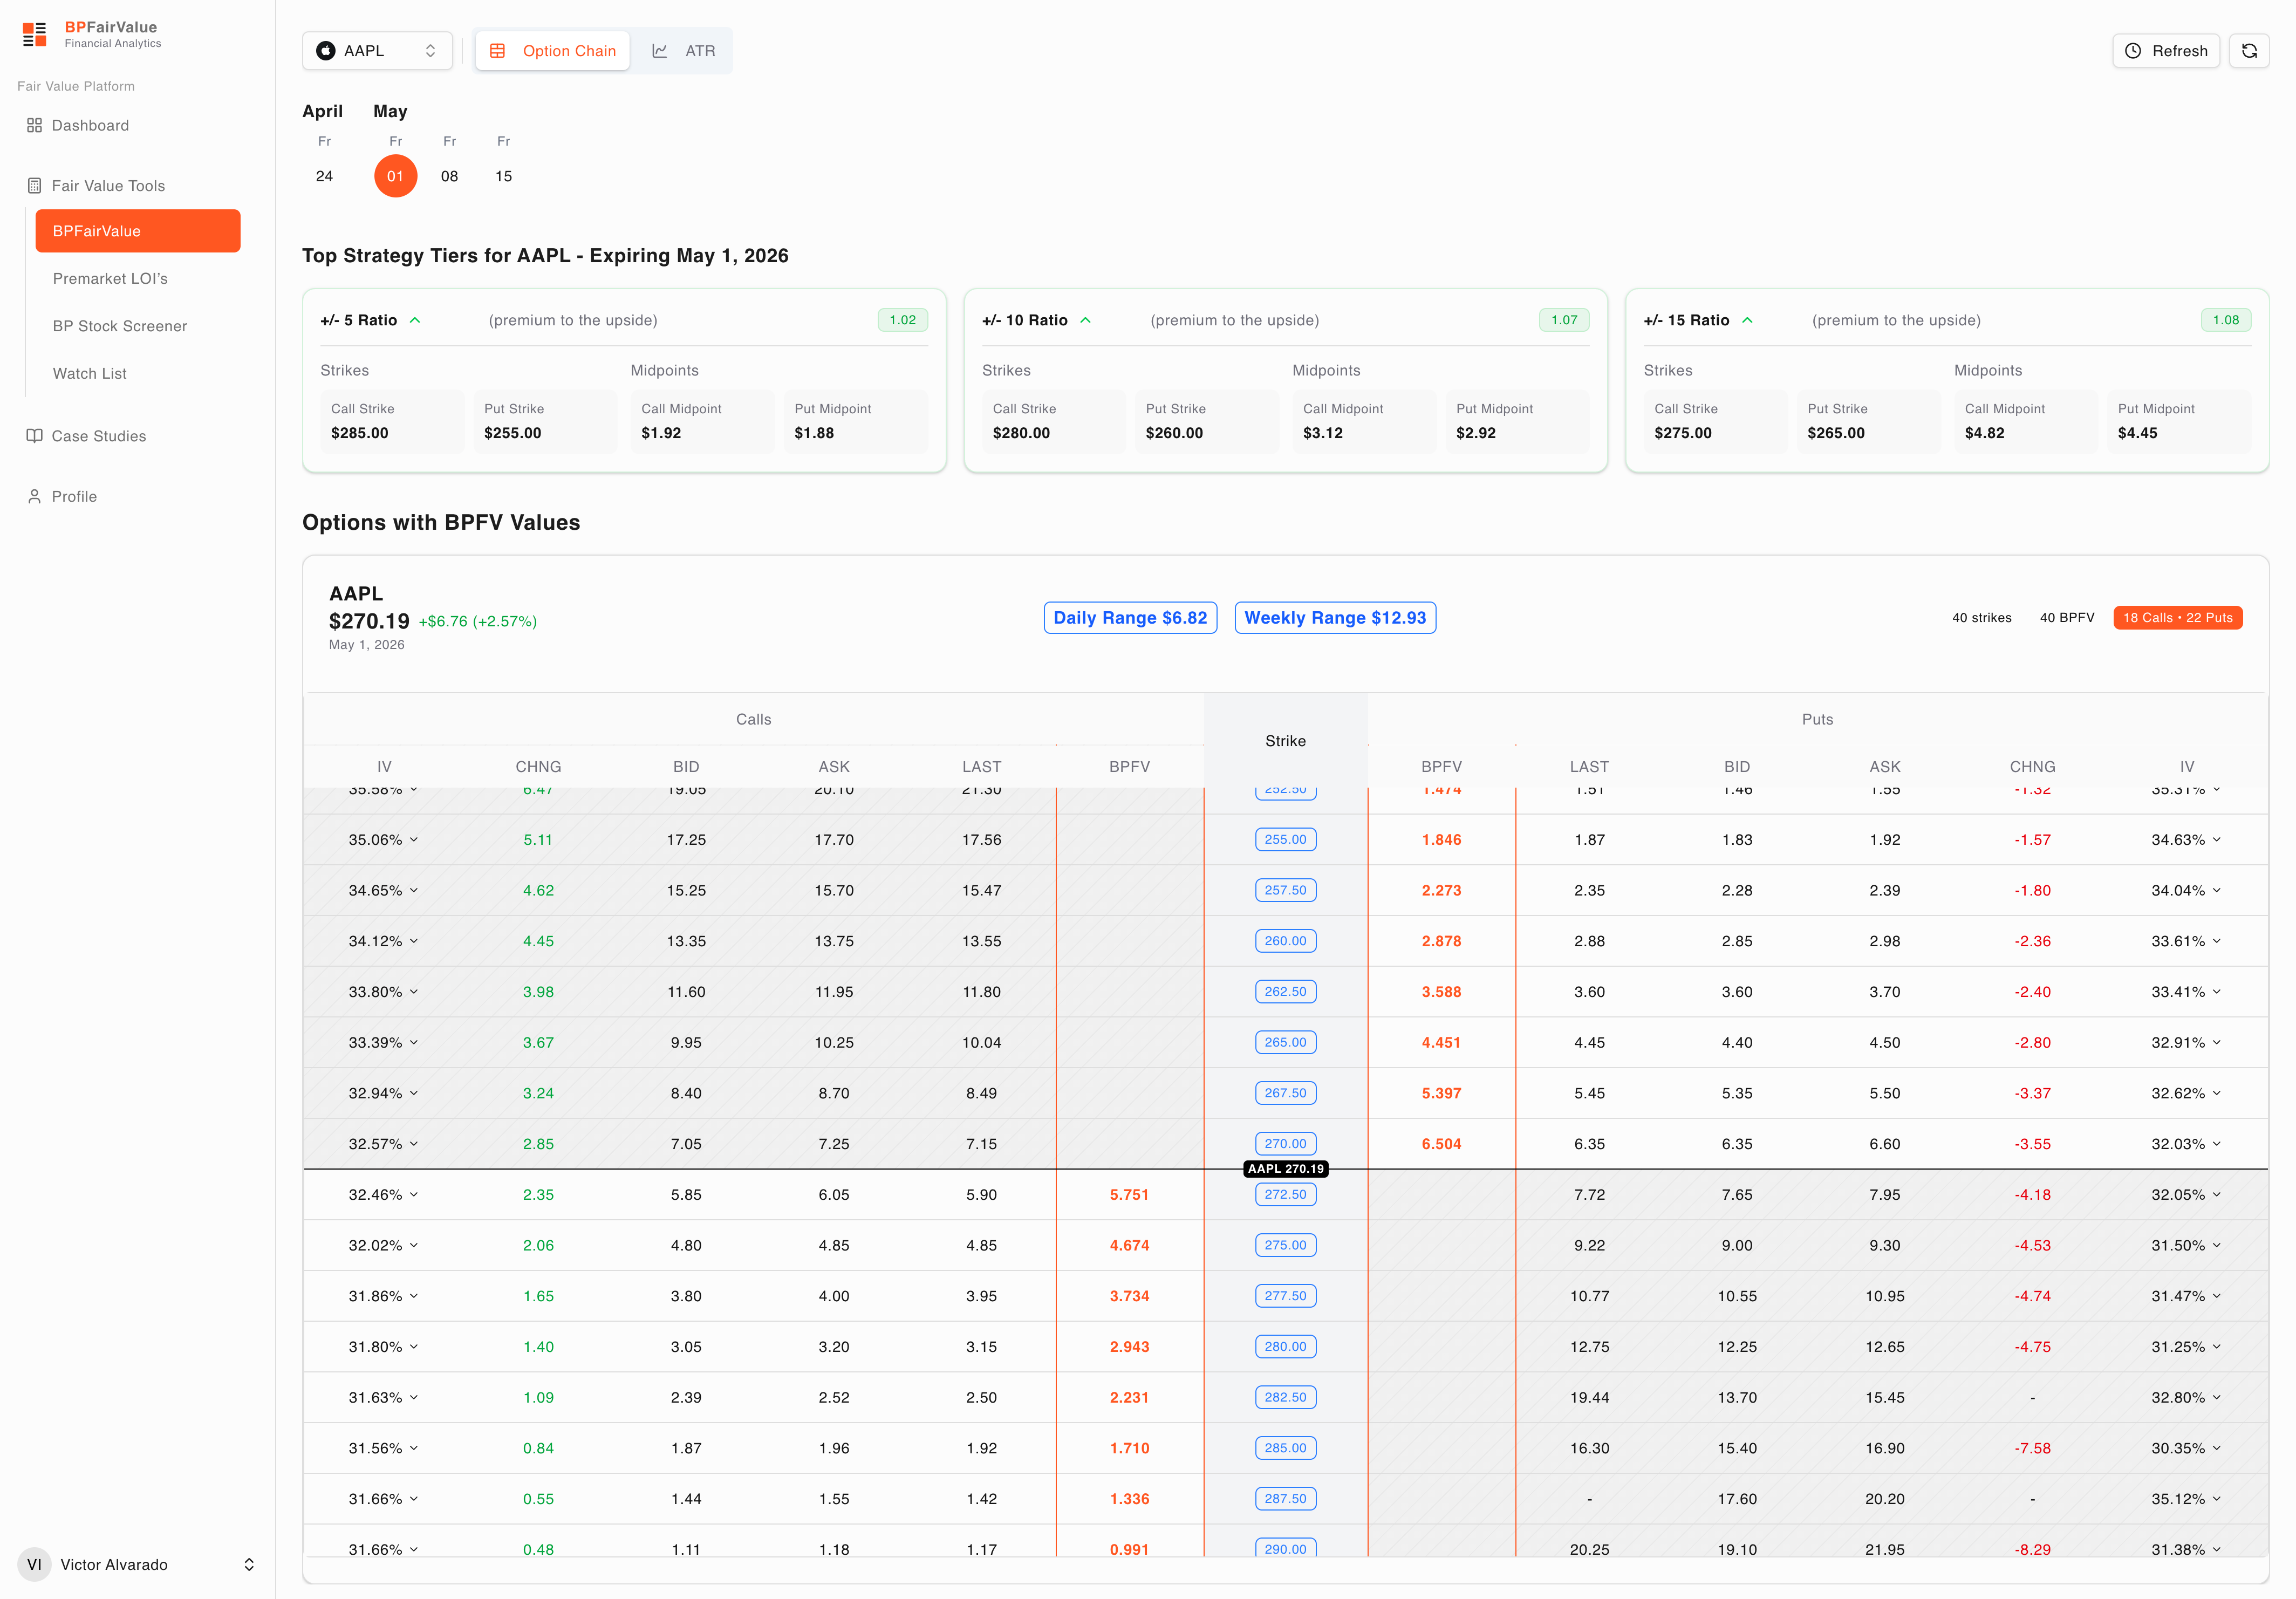Image resolution: width=2296 pixels, height=1599 pixels.
Task: Collapse the +/- 5 Ratio tier chevron
Action: pyautogui.click(x=415, y=320)
